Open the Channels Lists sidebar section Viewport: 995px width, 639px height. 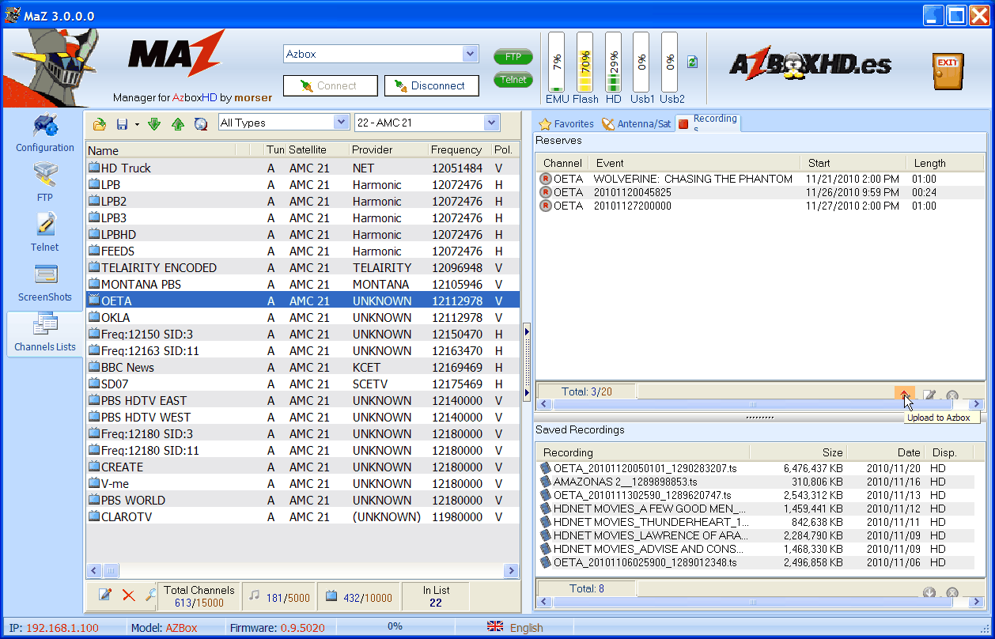point(45,333)
